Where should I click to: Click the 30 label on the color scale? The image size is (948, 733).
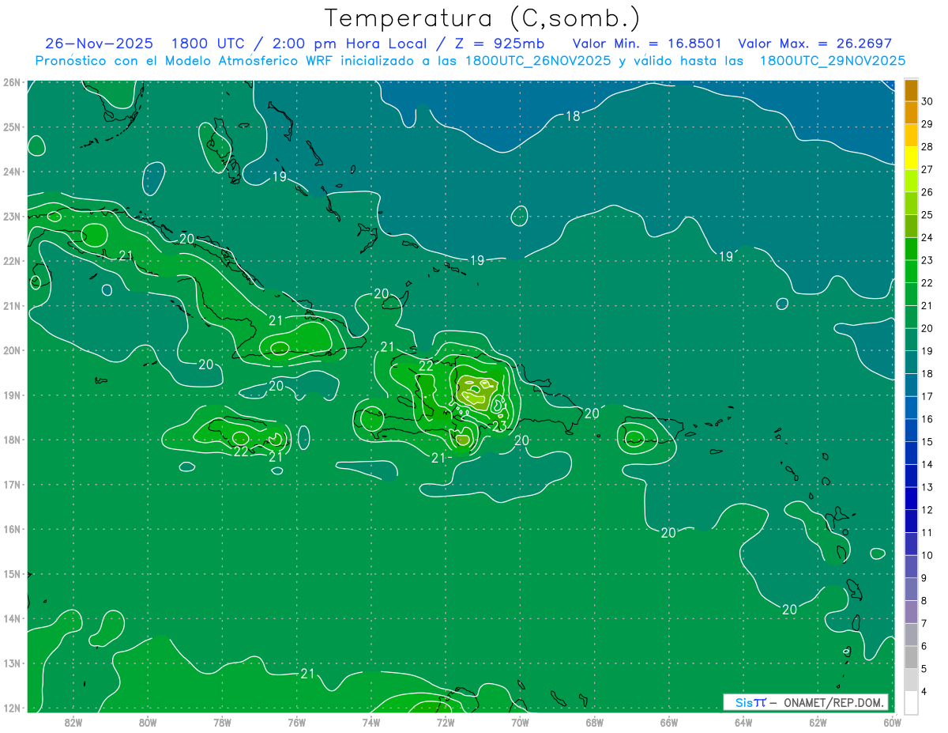[927, 101]
